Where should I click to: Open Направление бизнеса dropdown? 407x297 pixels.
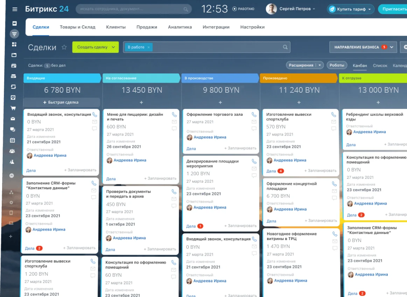[363, 47]
